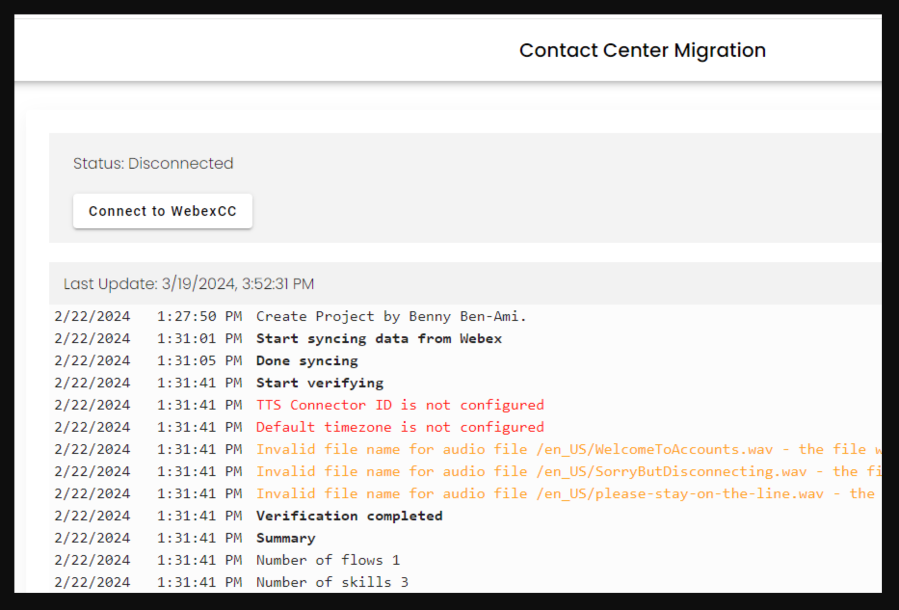
Task: Select the Contact Center Migration title
Action: 642,50
